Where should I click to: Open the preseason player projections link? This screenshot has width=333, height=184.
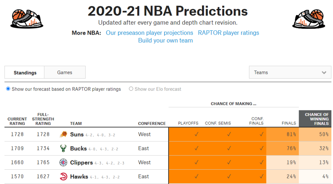click(149, 33)
